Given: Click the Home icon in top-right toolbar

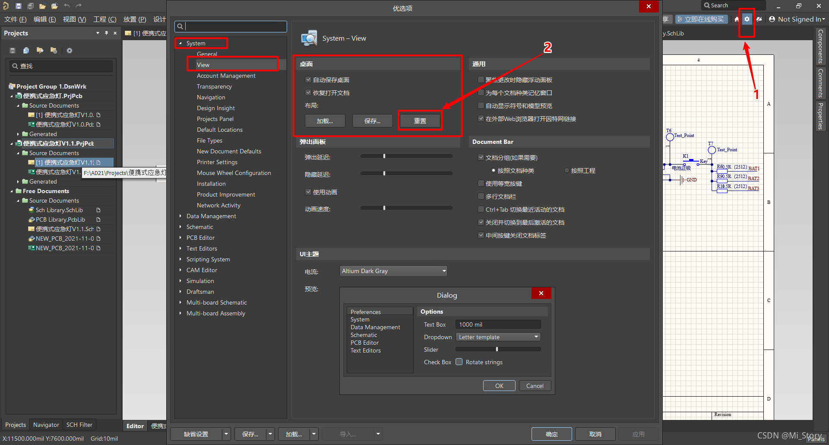Looking at the screenshot, I should (737, 19).
